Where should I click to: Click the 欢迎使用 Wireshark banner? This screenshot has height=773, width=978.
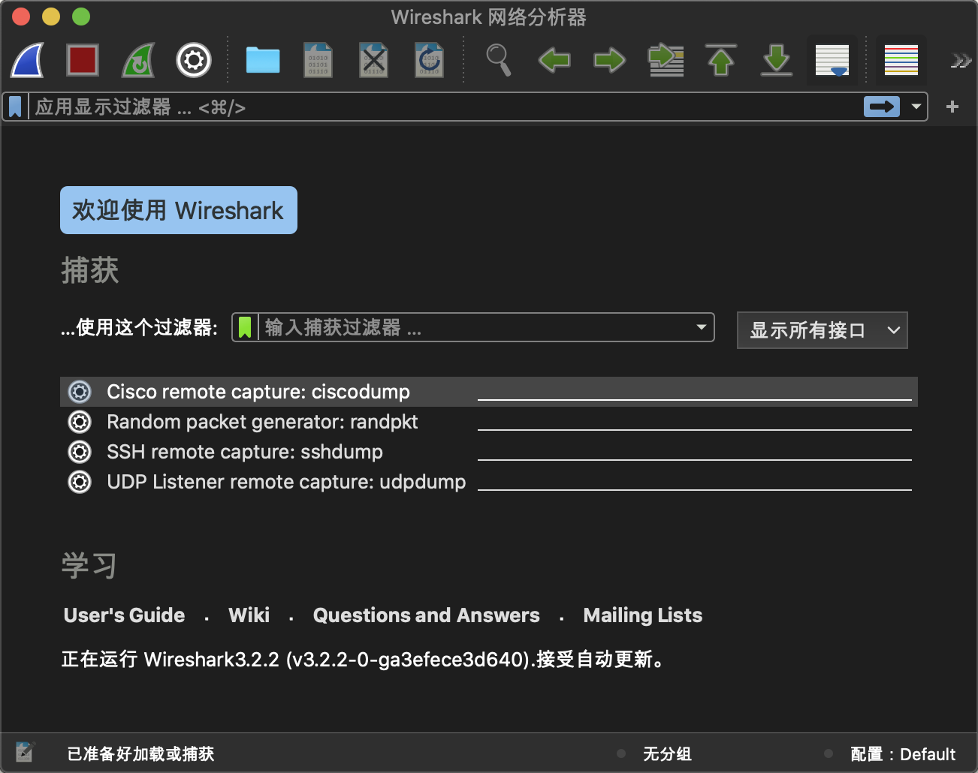(179, 210)
